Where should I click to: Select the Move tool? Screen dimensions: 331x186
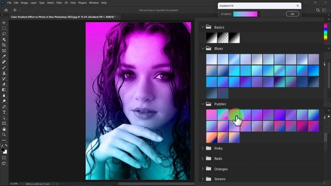[x=4, y=23]
